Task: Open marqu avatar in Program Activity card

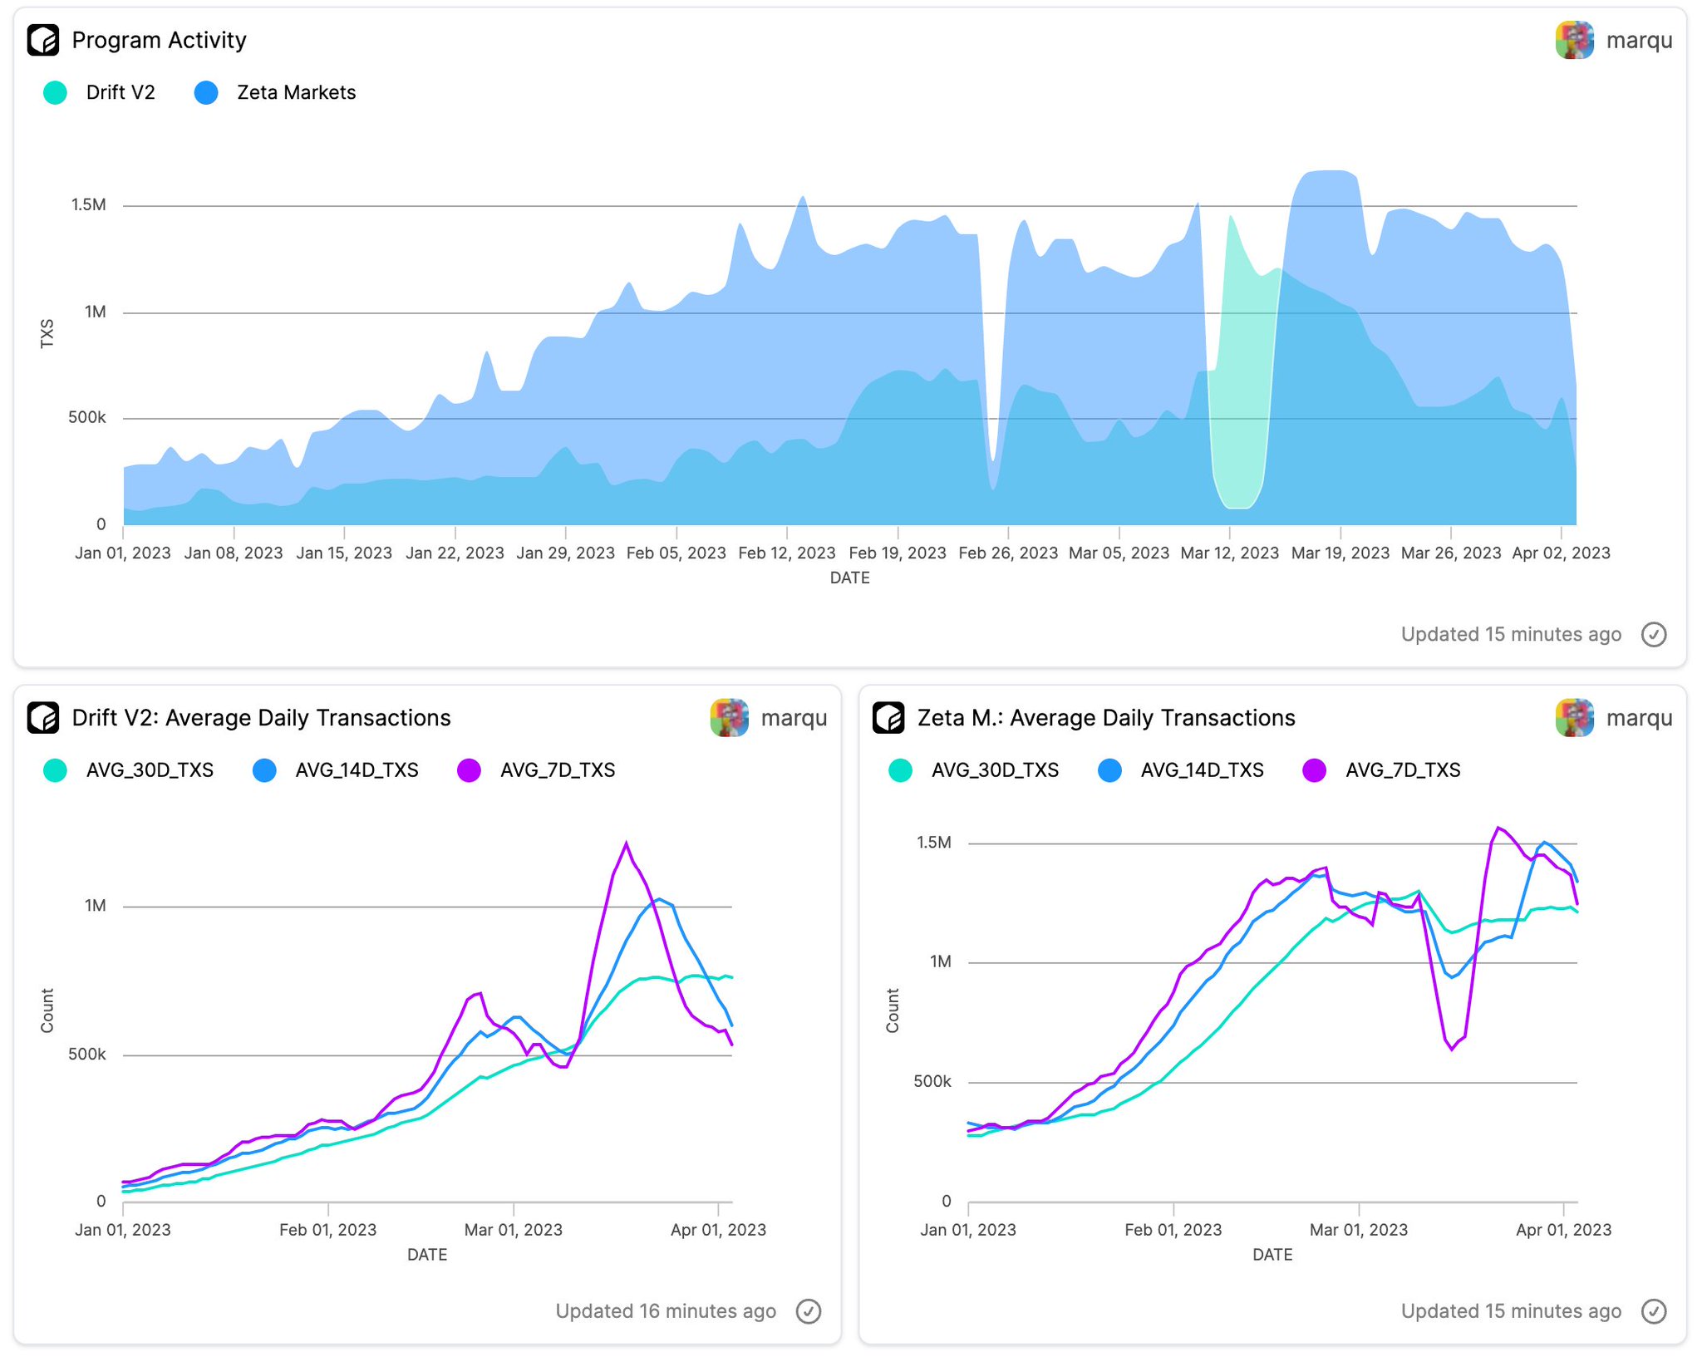Action: tap(1575, 40)
